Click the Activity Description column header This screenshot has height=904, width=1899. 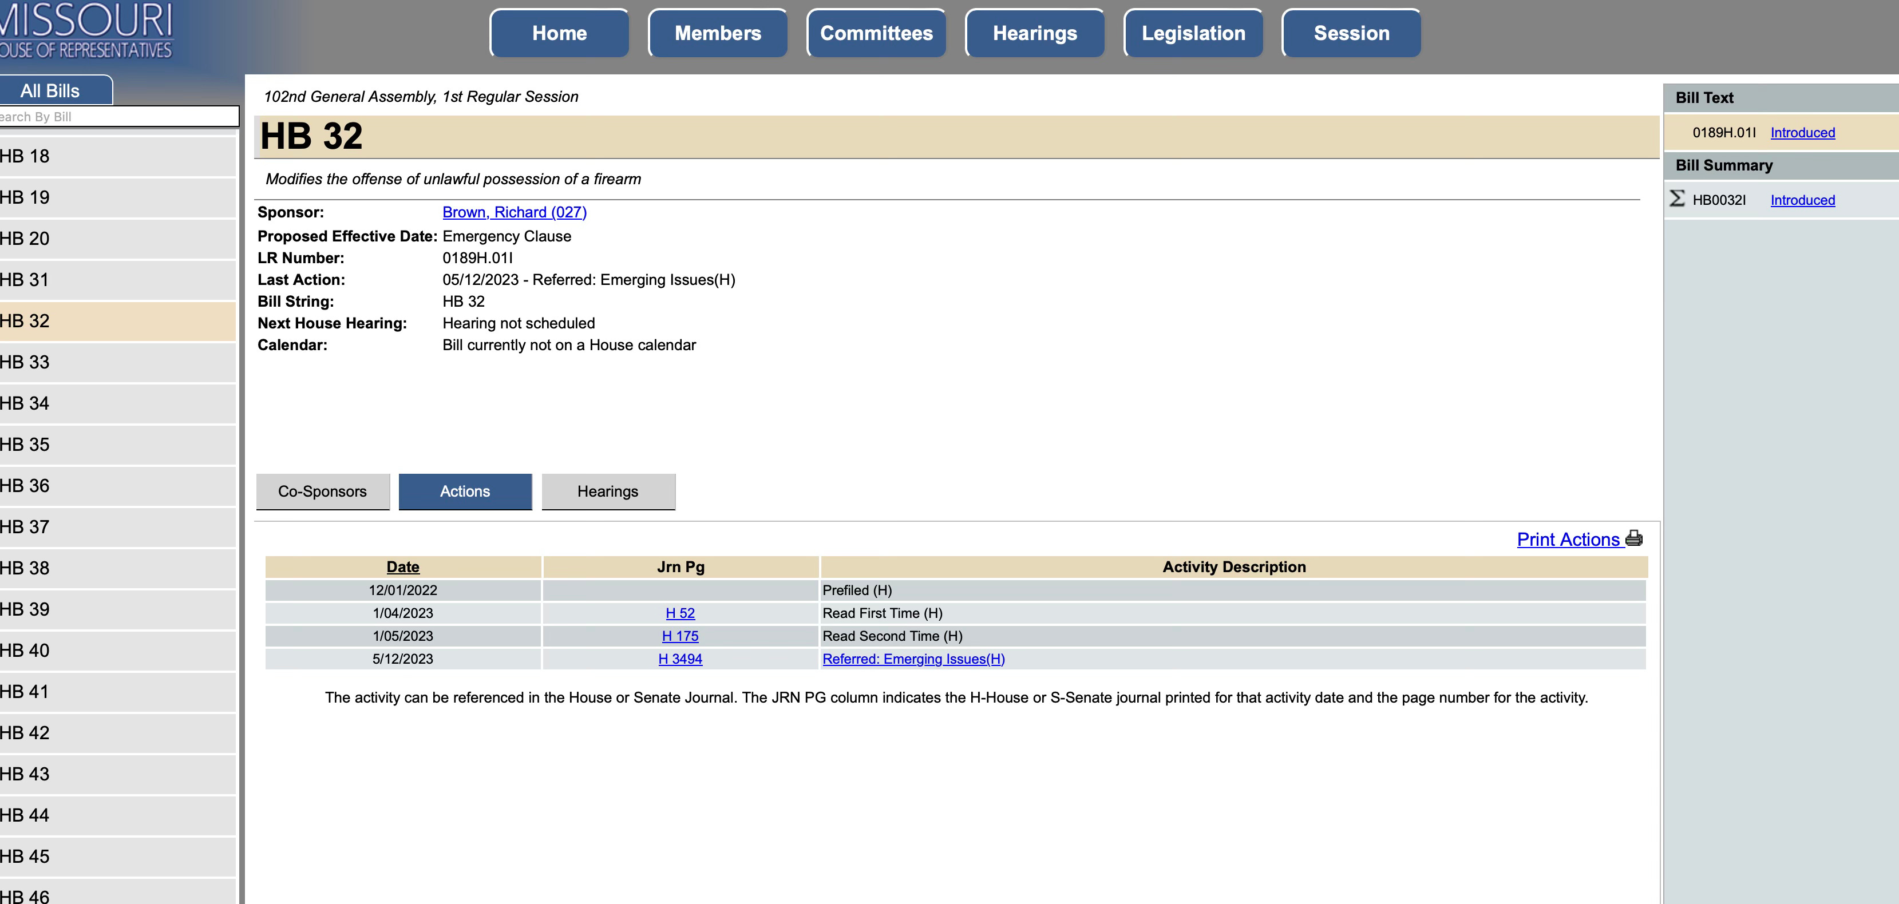pyautogui.click(x=1233, y=566)
